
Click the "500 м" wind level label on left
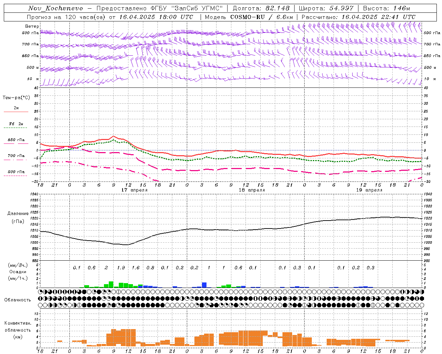[x=32, y=67]
